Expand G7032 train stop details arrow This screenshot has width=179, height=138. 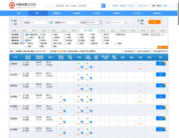[x=20, y=63]
